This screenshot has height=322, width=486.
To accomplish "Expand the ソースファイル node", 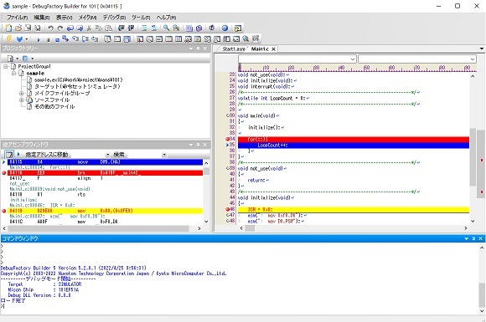I will click(x=22, y=100).
